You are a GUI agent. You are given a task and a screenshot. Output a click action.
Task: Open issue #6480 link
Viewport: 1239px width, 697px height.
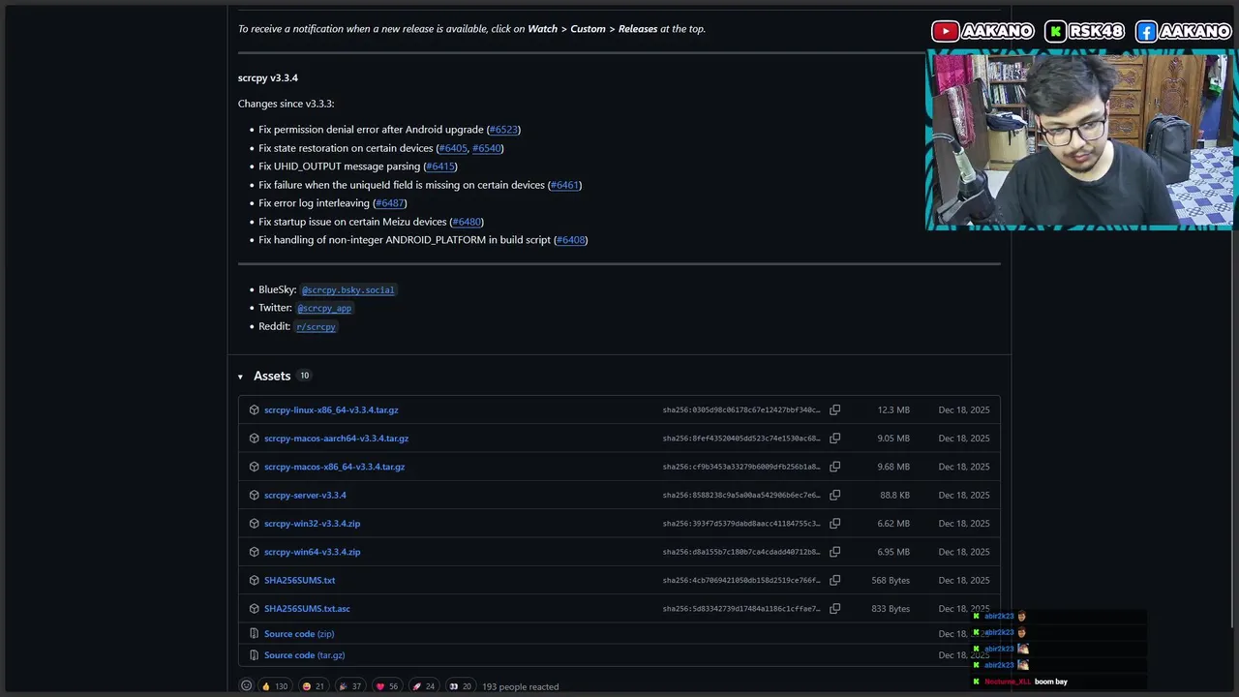click(467, 222)
